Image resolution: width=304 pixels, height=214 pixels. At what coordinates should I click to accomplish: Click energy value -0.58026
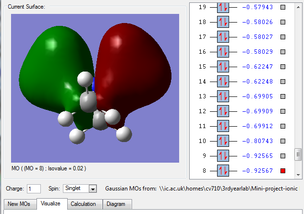pyautogui.click(x=257, y=22)
